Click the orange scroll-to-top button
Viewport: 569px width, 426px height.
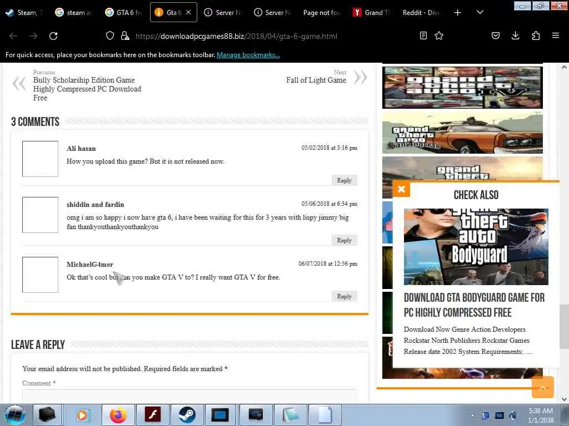point(543,387)
